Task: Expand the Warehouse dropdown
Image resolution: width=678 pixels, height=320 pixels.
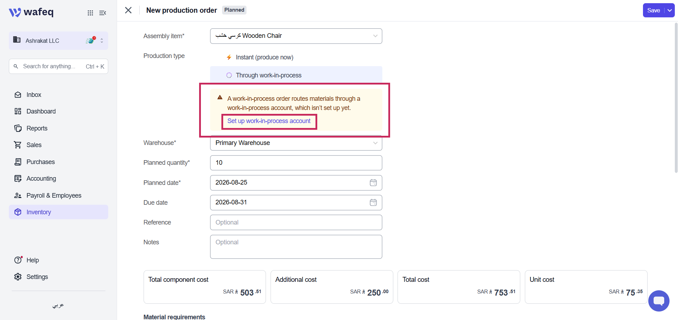Action: pyautogui.click(x=296, y=143)
